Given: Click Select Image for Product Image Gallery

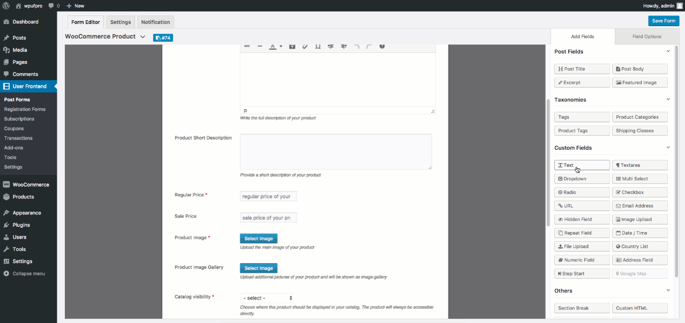Looking at the screenshot, I should click(259, 268).
